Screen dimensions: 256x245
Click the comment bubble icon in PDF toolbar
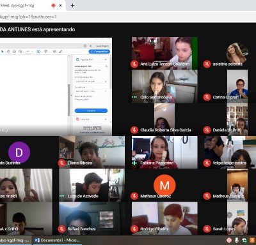pyautogui.click(x=54, y=52)
